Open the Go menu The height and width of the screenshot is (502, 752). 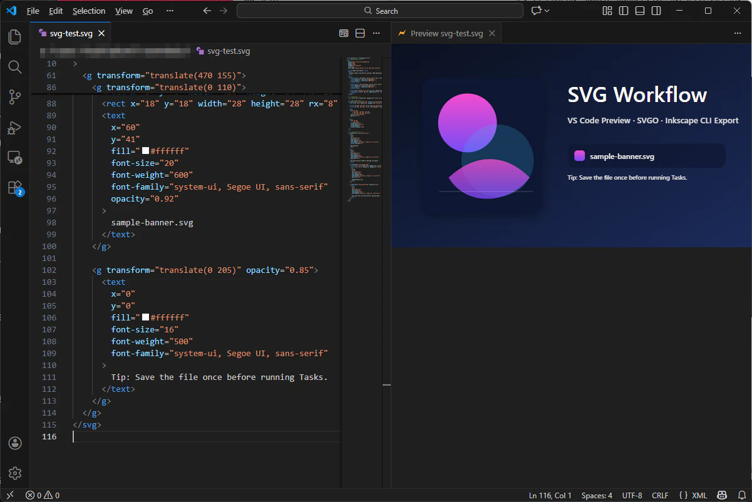pos(148,11)
